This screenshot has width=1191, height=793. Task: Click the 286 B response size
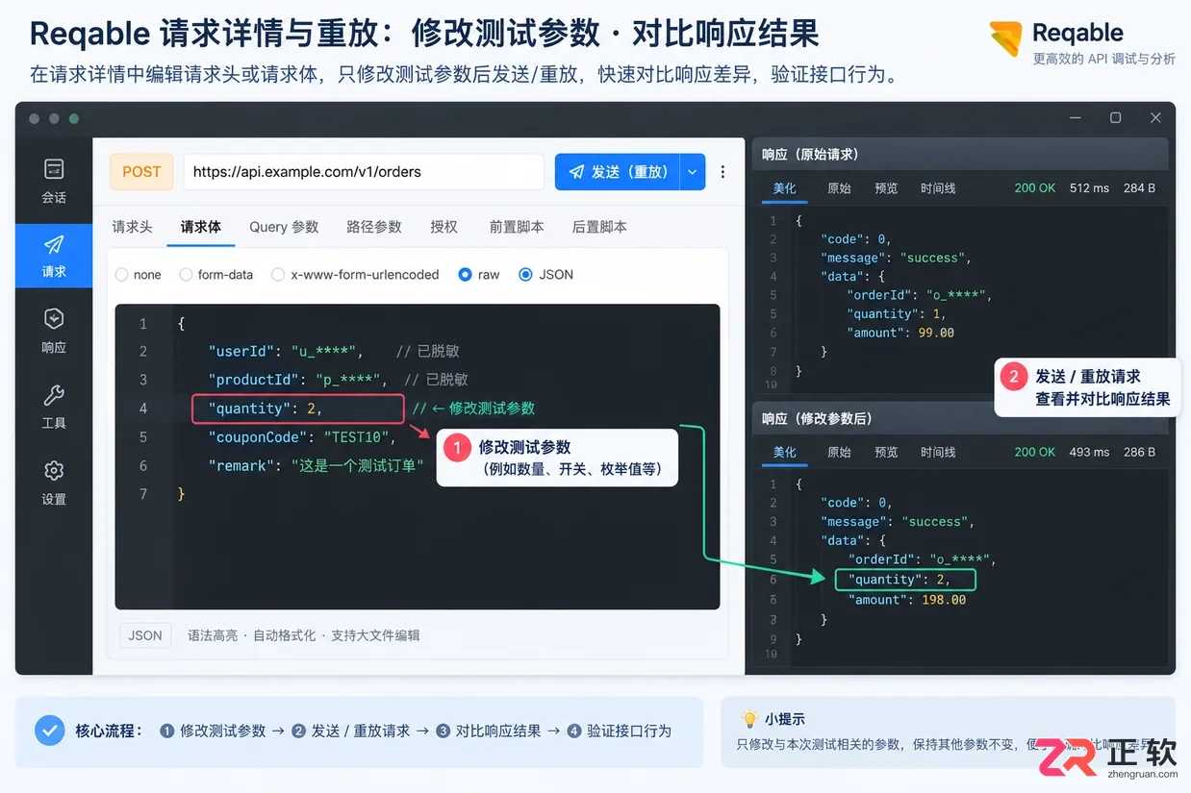click(x=1139, y=452)
